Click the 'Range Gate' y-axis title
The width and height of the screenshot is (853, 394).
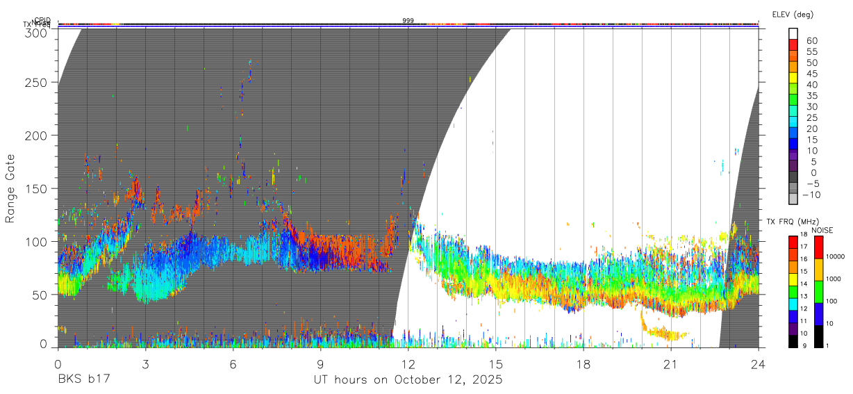point(10,188)
